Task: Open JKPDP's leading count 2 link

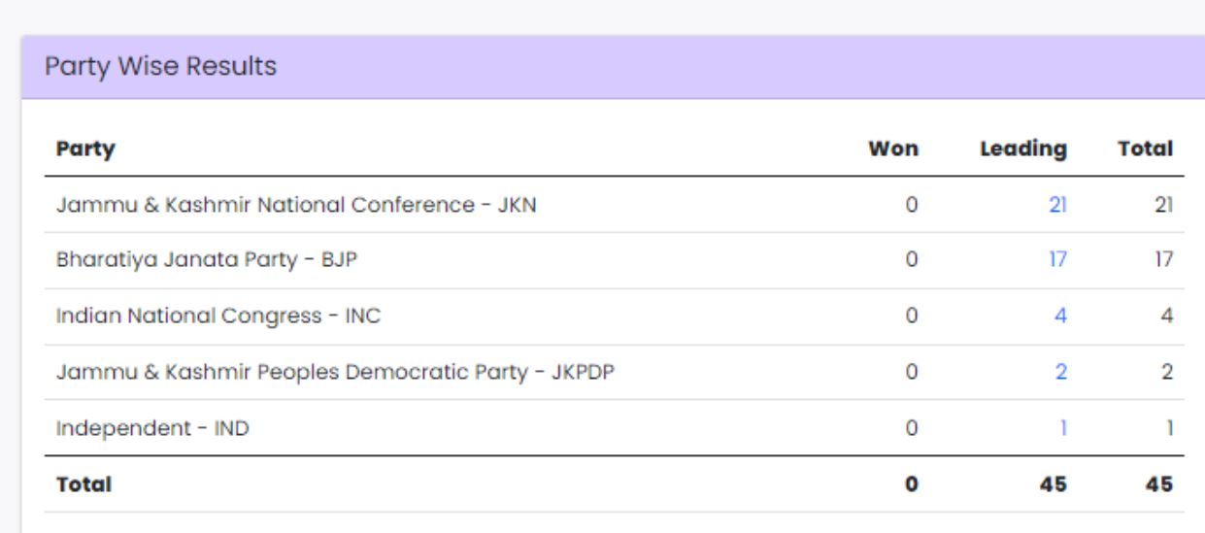Action: (x=1061, y=372)
